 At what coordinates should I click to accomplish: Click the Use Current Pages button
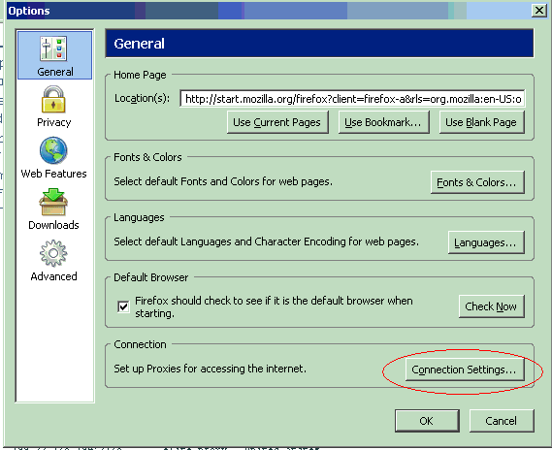point(277,122)
